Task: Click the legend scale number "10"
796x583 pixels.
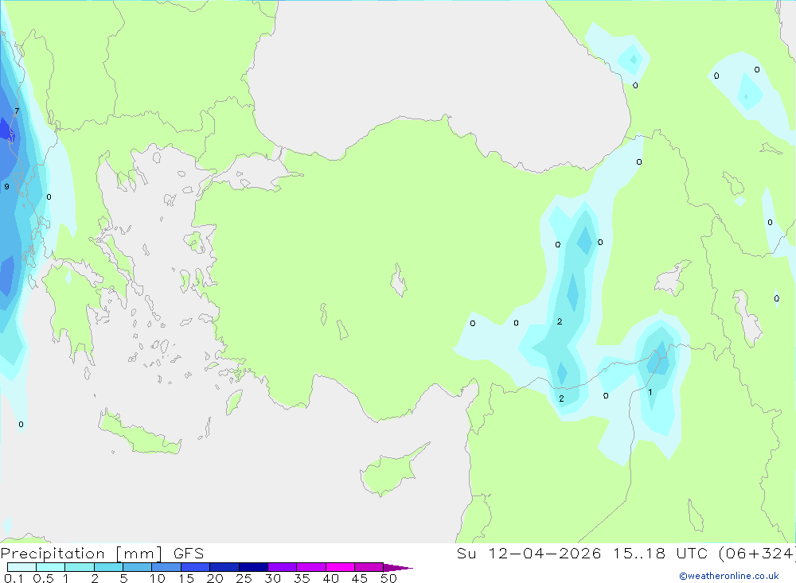Action: 158,578
